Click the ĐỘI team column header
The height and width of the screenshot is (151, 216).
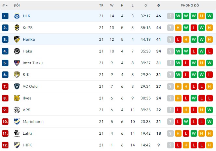click(17, 6)
